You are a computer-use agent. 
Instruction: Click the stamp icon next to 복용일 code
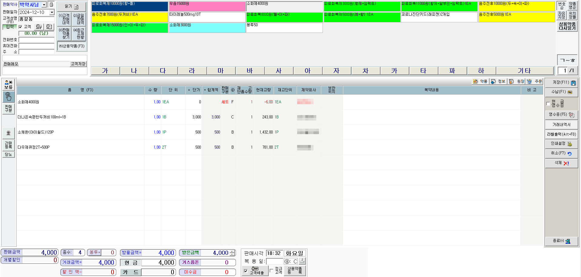302,261
